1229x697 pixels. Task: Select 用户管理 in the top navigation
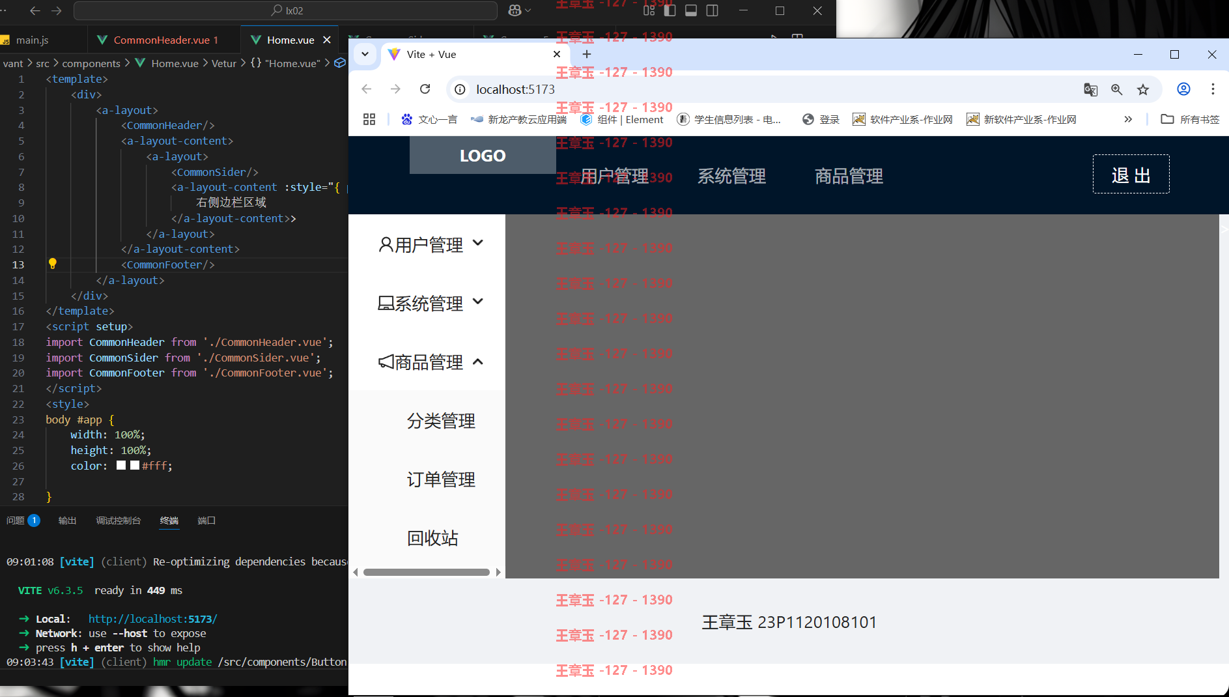coord(614,176)
